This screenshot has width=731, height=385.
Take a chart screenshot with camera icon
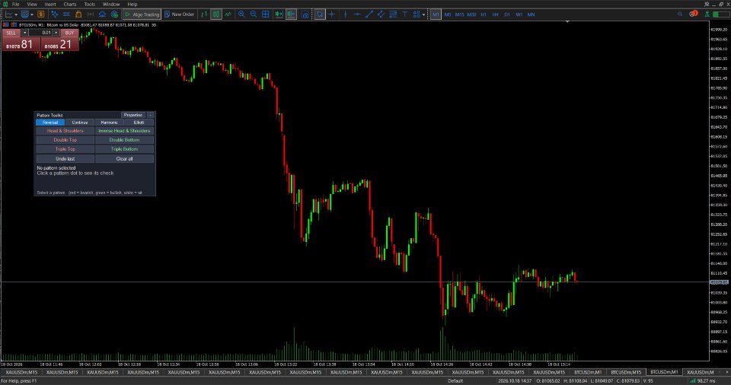[305, 14]
